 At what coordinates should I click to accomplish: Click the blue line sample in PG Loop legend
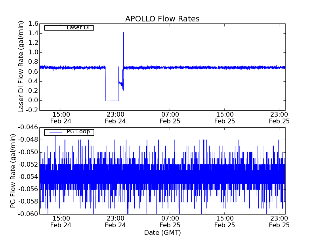pyautogui.click(x=54, y=132)
